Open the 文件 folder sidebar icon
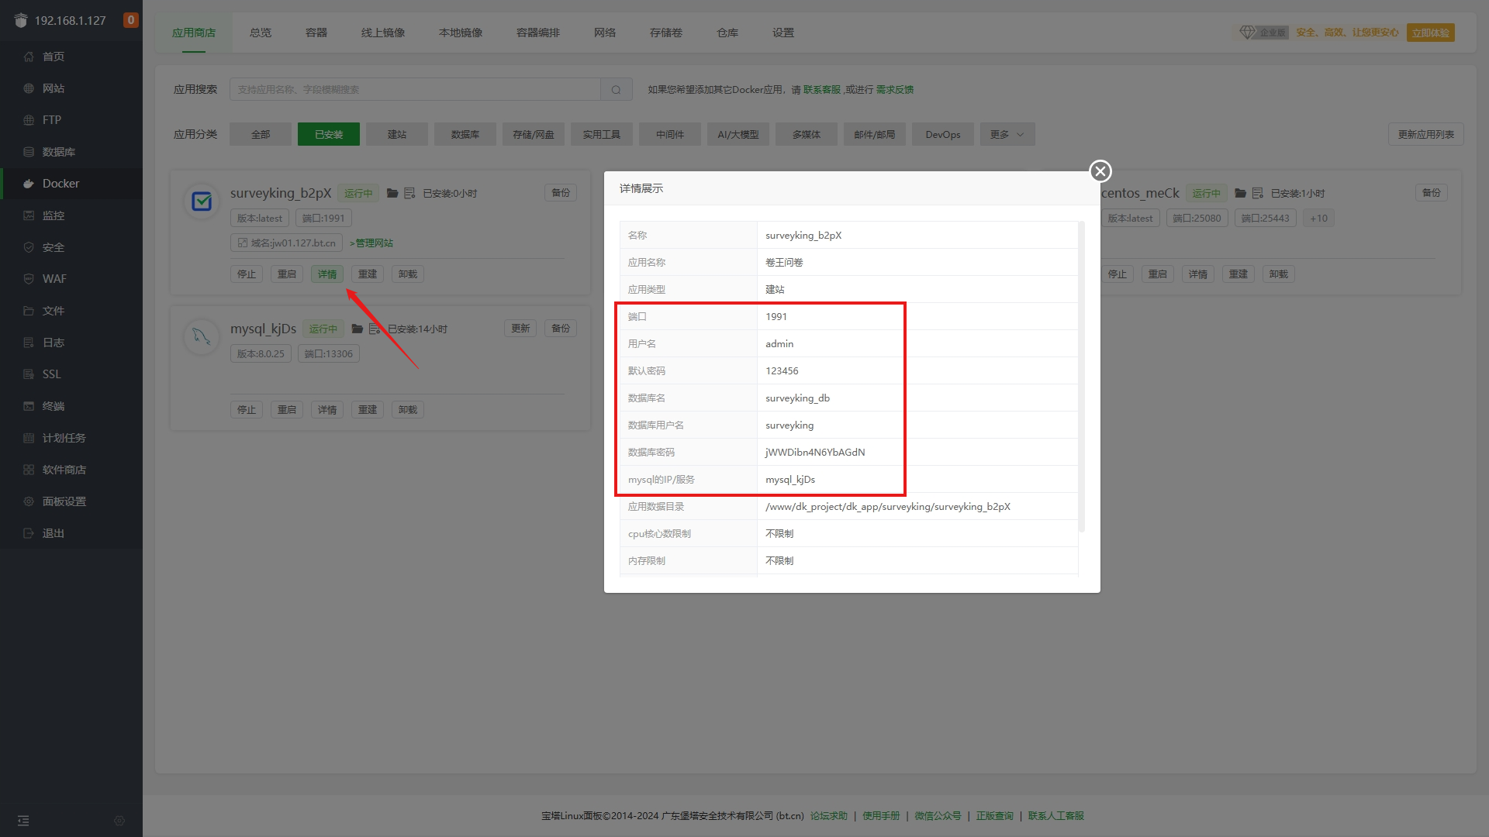This screenshot has width=1489, height=837. [29, 311]
